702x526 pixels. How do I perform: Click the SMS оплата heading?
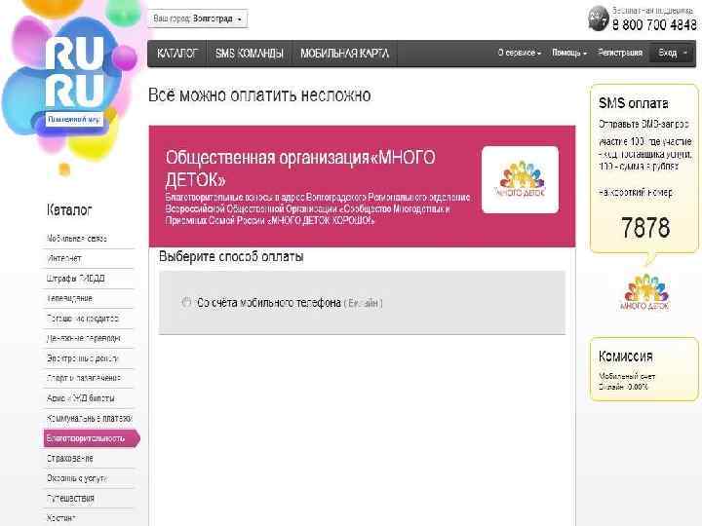tap(634, 103)
